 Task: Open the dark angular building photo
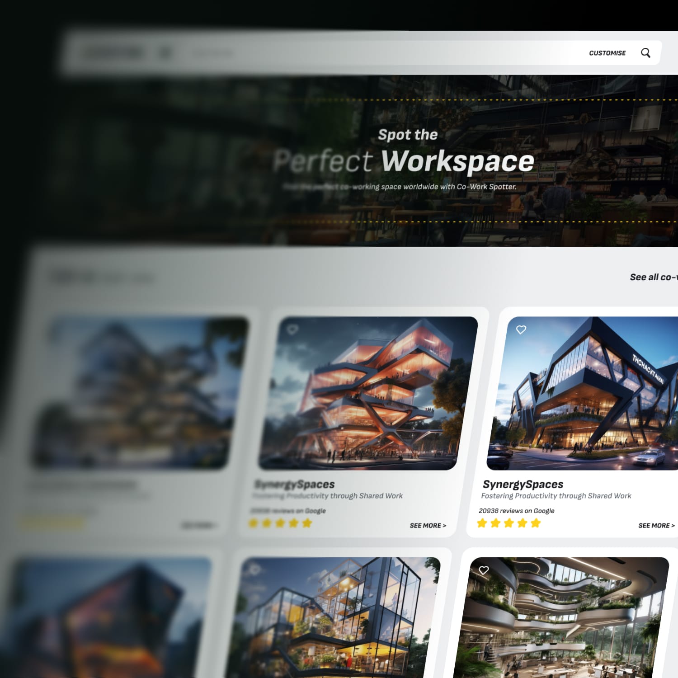click(x=583, y=393)
